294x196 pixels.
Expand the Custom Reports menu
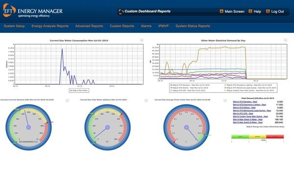pos(122,26)
